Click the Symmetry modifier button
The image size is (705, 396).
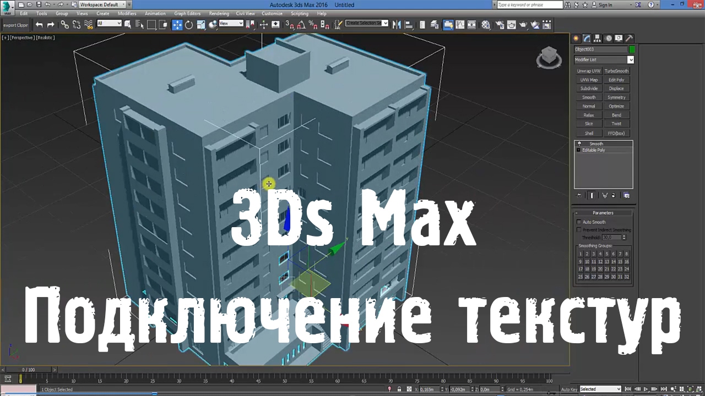point(616,97)
